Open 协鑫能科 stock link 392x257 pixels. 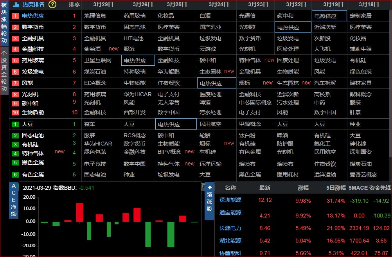coord(230,253)
